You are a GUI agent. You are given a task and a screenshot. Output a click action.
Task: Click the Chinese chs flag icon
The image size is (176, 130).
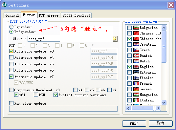tap(136, 39)
